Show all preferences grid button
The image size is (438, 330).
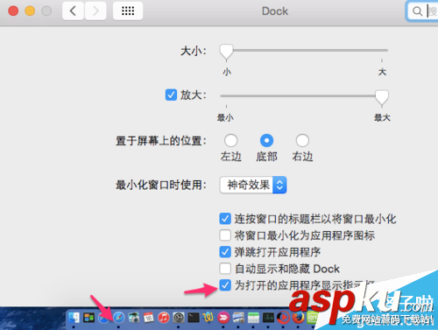coord(128,11)
